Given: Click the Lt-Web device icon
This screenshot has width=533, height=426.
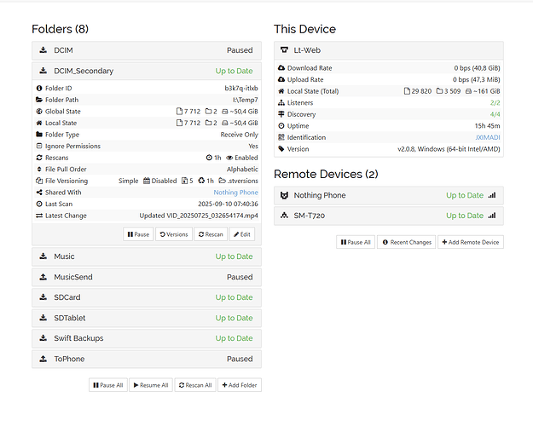Looking at the screenshot, I should tap(284, 50).
